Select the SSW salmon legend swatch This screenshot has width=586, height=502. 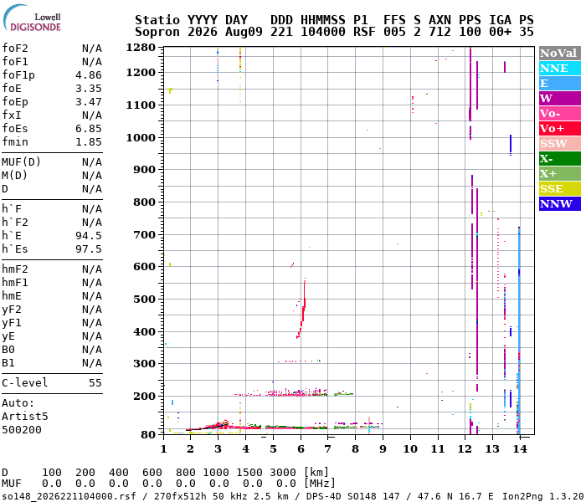click(x=560, y=143)
